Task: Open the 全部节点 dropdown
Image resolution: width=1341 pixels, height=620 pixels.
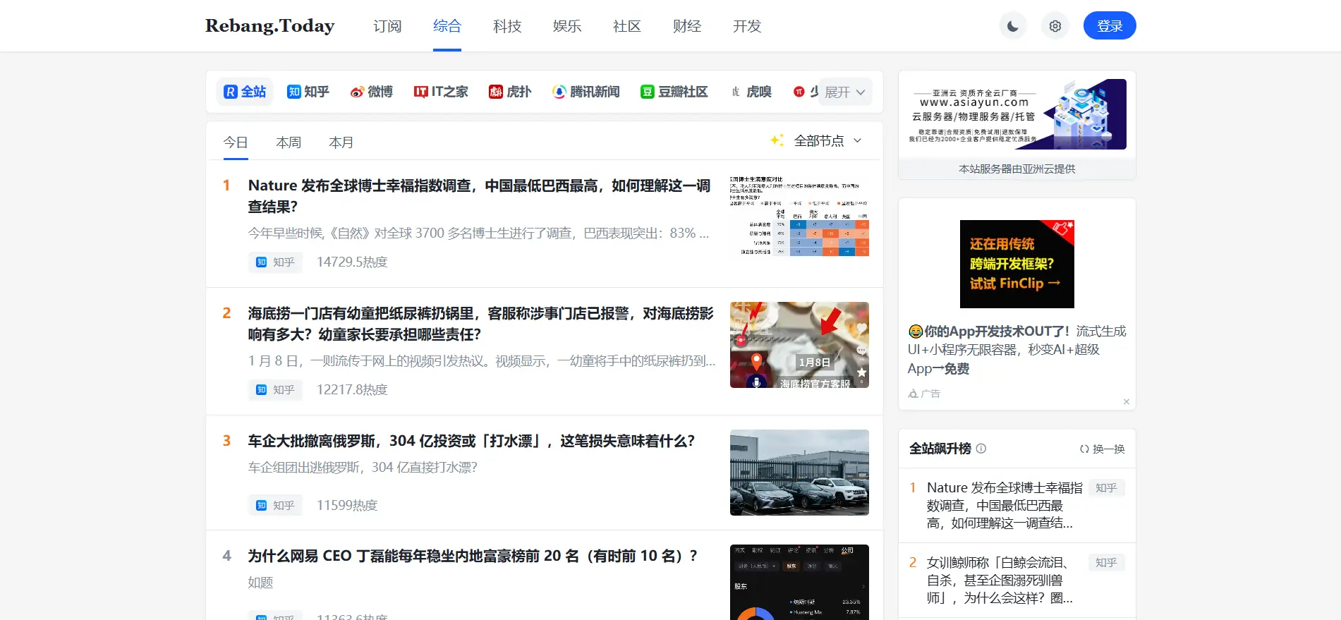Action: coord(827,141)
